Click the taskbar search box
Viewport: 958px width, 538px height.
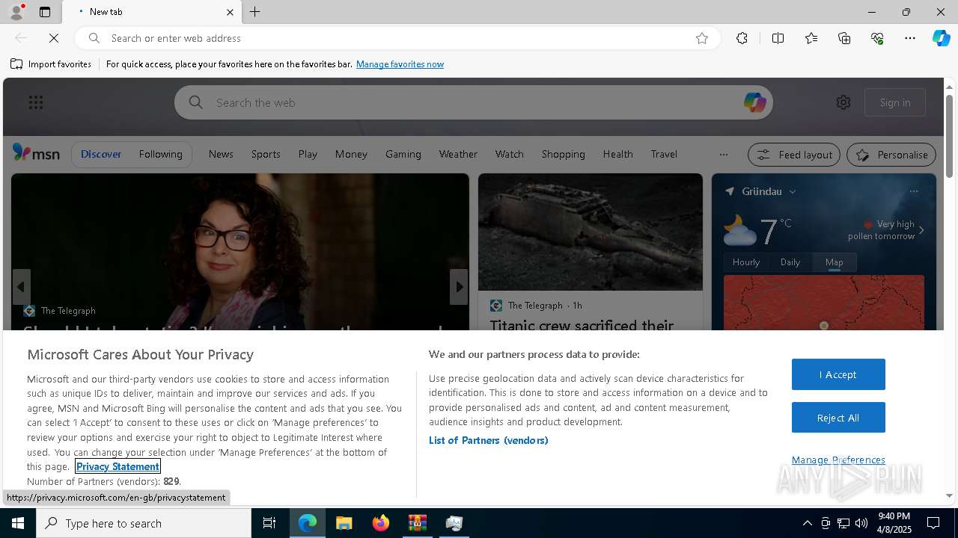click(144, 523)
